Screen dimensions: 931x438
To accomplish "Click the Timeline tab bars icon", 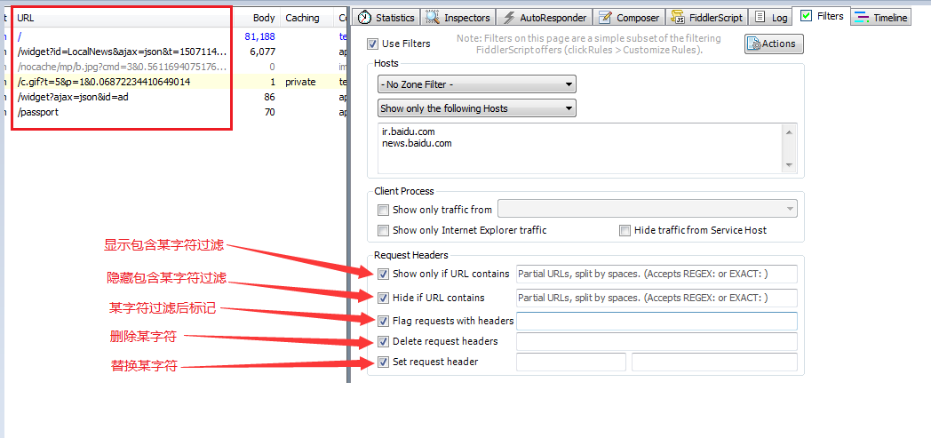I will tap(862, 17).
